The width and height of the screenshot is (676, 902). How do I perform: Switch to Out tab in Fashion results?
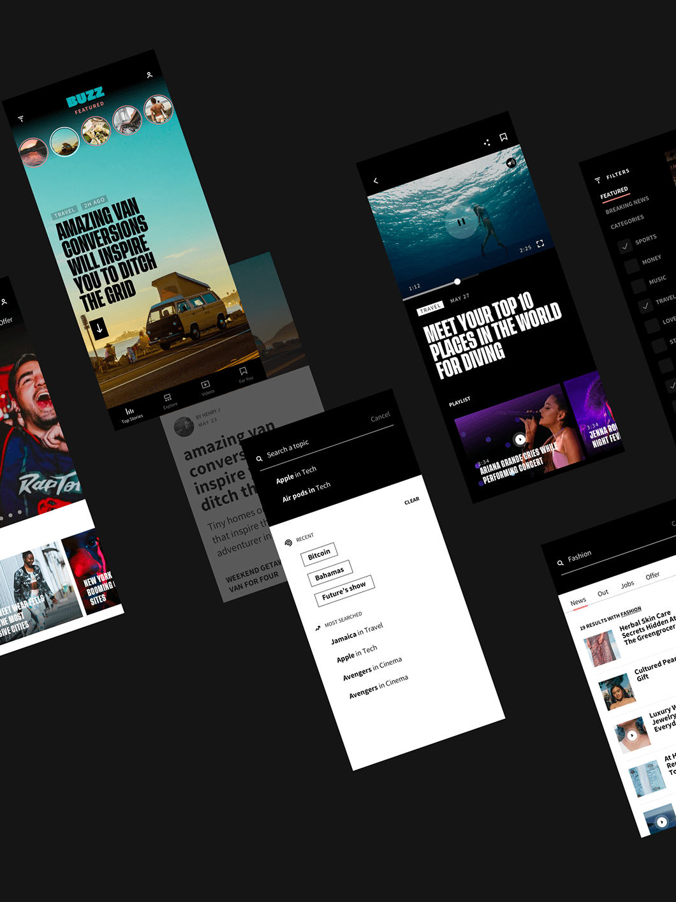(603, 593)
